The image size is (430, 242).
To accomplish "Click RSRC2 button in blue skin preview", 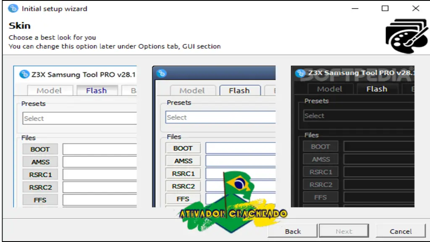I will coord(183,186).
